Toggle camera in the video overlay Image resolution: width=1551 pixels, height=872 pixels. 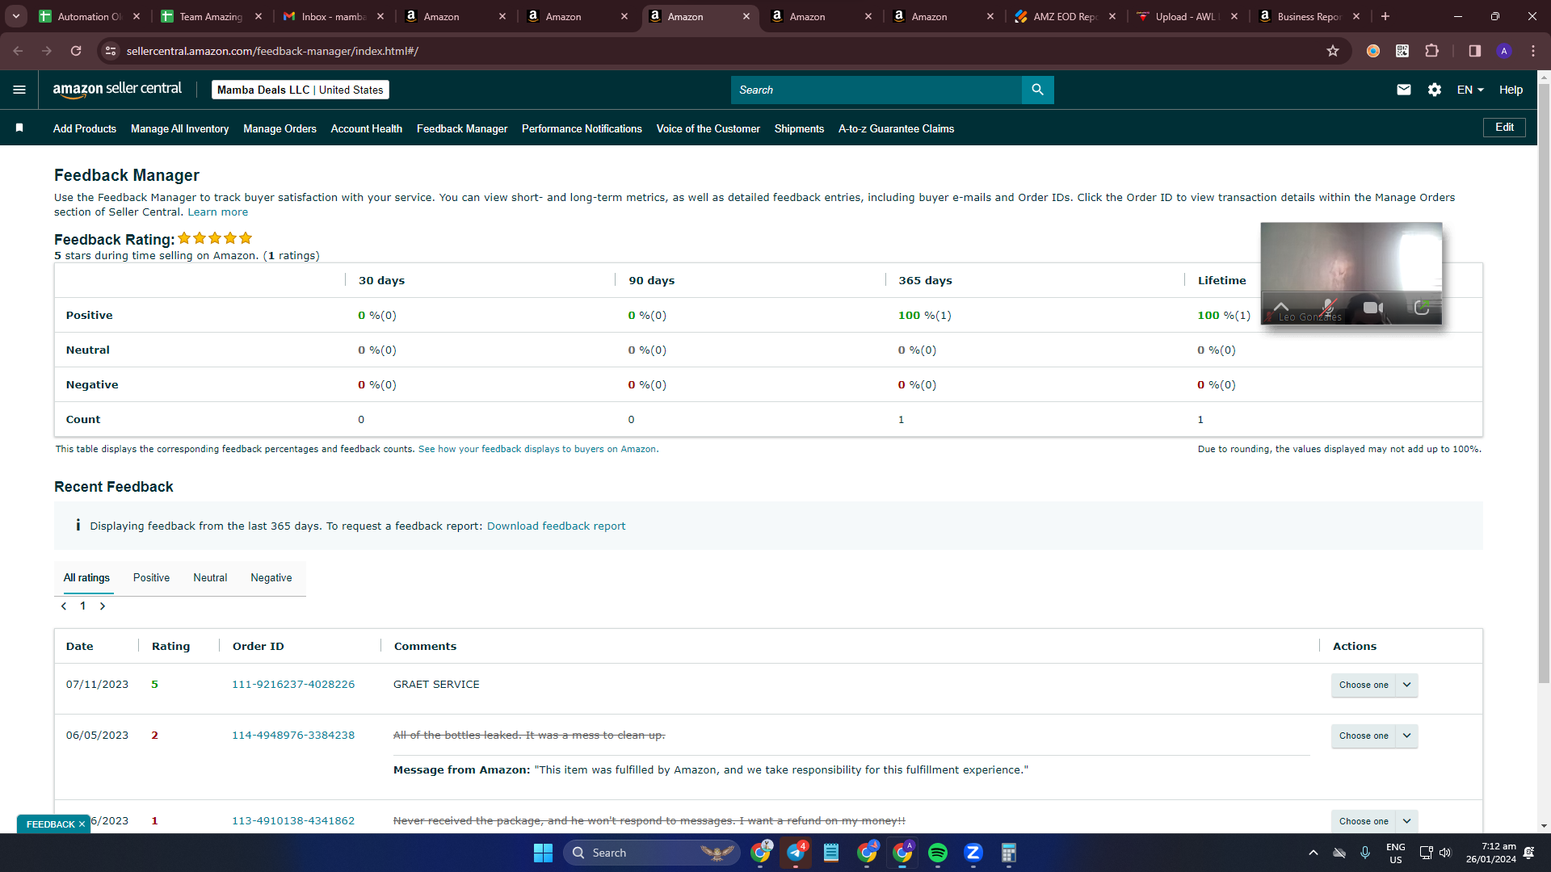click(x=1373, y=308)
